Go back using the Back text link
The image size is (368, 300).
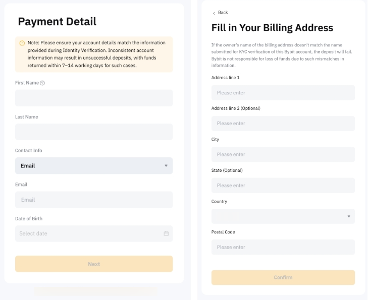223,13
